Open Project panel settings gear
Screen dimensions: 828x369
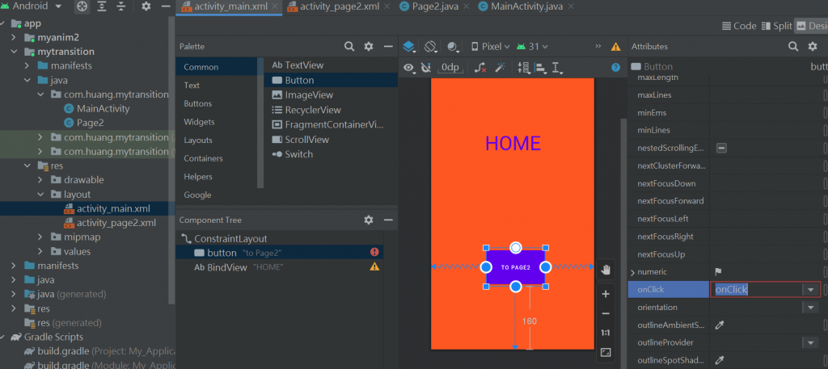click(146, 6)
